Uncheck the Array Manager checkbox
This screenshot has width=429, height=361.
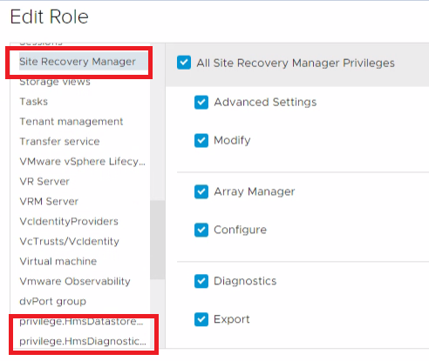click(201, 191)
